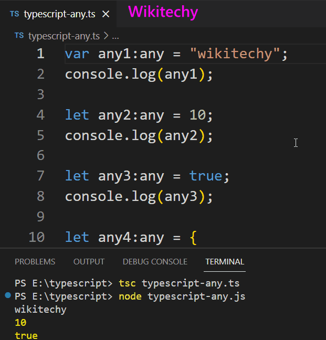Close the typescript-any.ts editor tab

(x=106, y=14)
